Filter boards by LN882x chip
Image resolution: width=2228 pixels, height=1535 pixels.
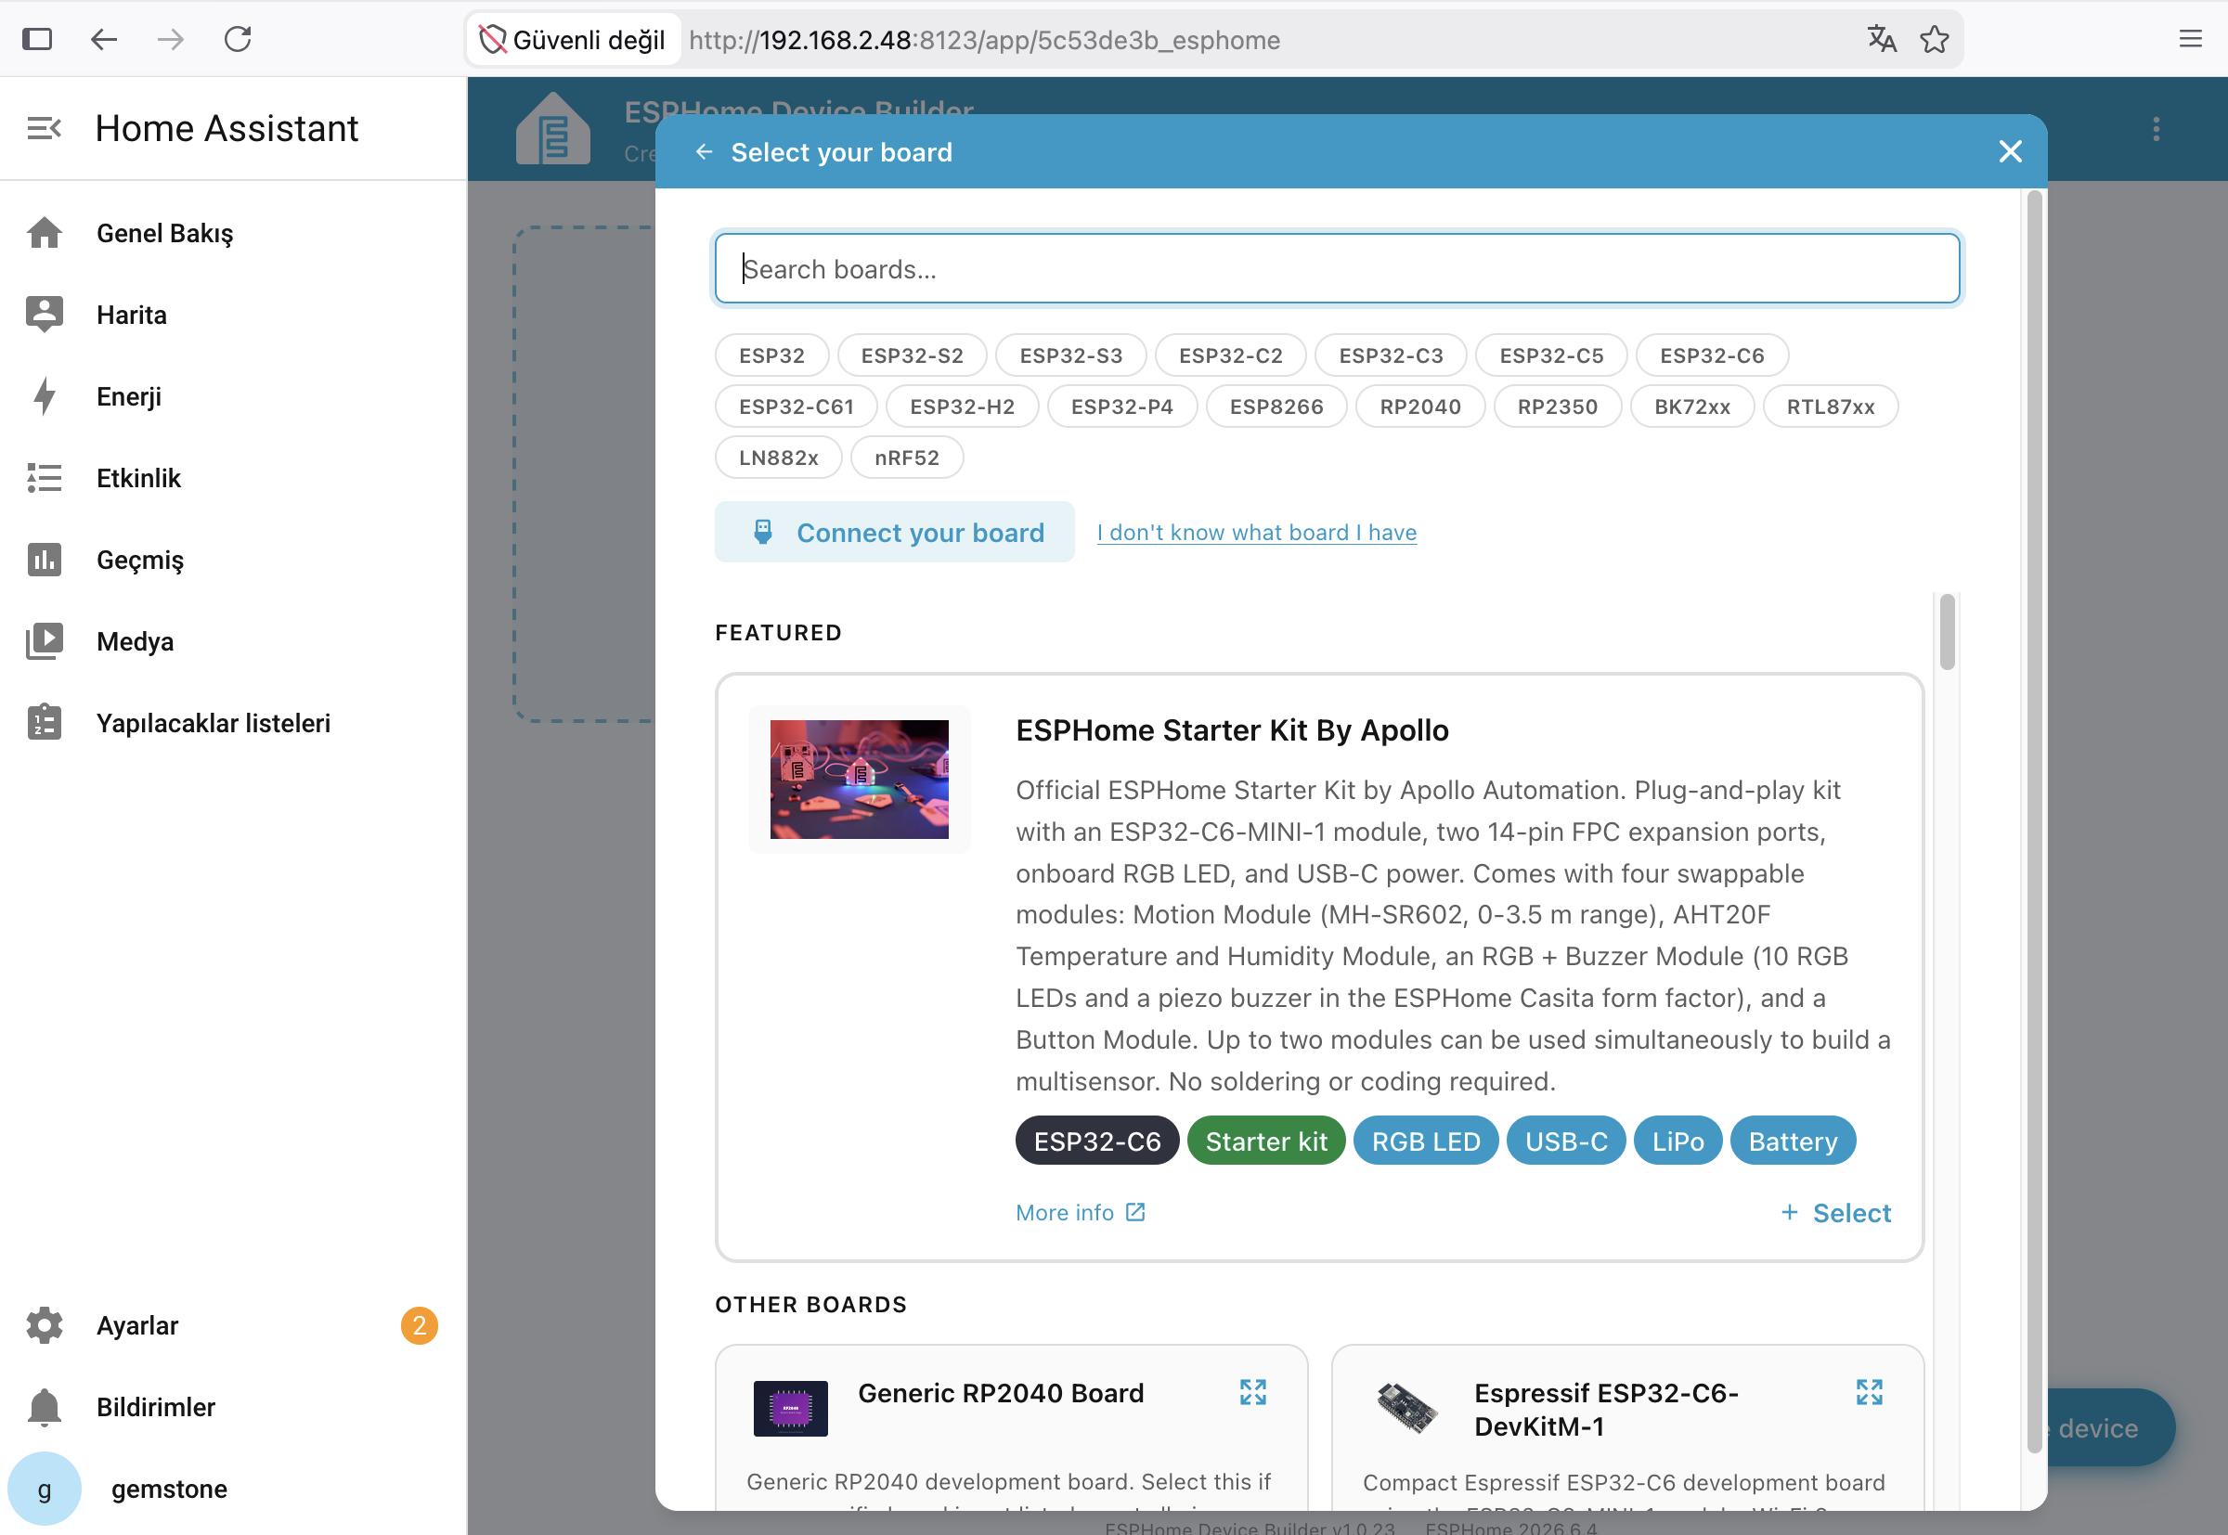pyautogui.click(x=778, y=457)
